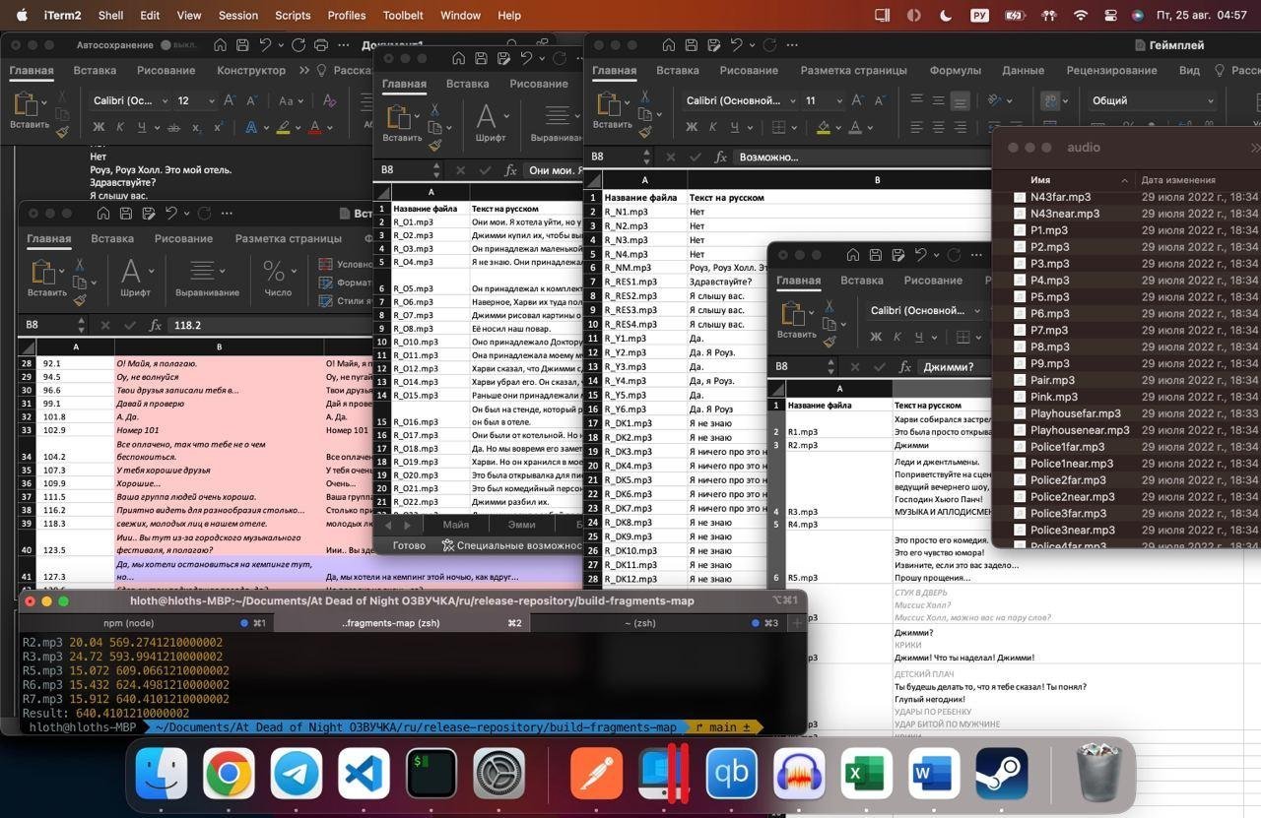
Task: Select the Эмми sheet tab
Action: pos(521,525)
